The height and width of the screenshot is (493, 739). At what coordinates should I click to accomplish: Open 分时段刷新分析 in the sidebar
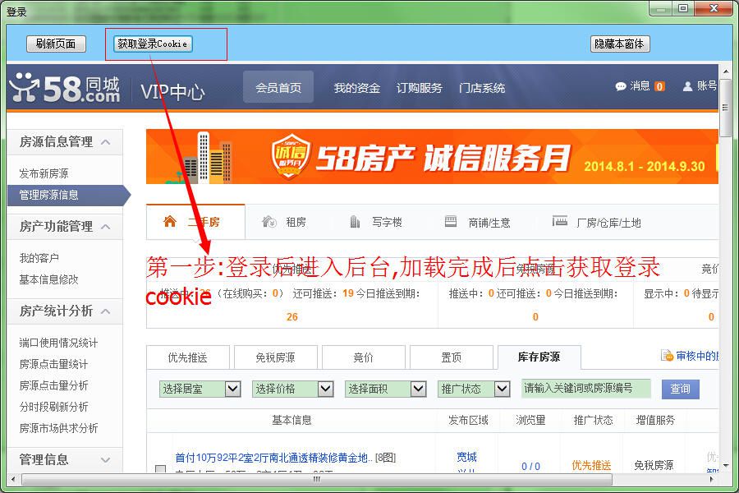coord(53,407)
